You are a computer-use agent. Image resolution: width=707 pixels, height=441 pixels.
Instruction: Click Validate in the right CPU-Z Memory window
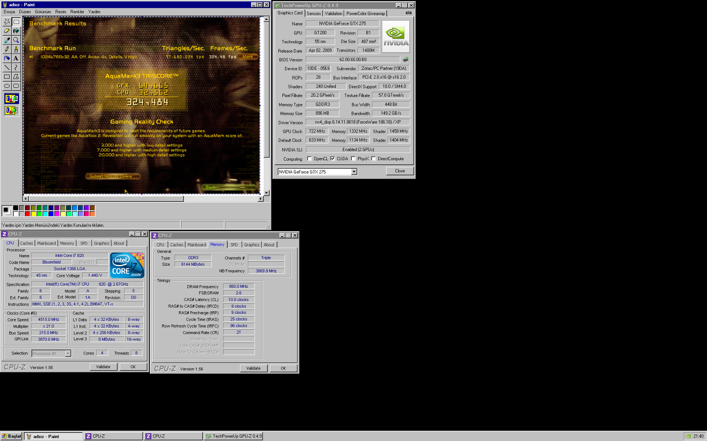[x=254, y=368]
